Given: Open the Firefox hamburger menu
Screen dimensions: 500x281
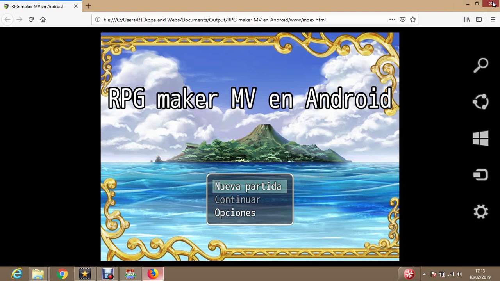Looking at the screenshot, I should pyautogui.click(x=493, y=20).
